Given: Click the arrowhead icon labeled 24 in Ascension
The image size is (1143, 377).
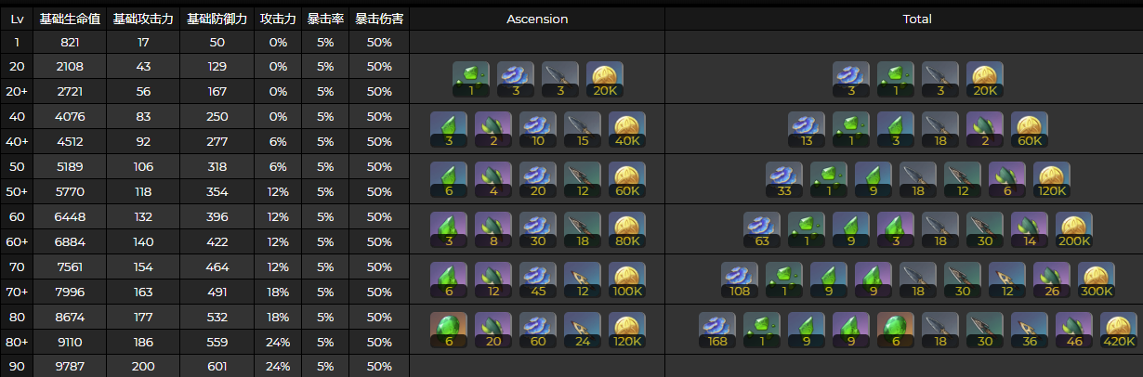Looking at the screenshot, I should (583, 330).
